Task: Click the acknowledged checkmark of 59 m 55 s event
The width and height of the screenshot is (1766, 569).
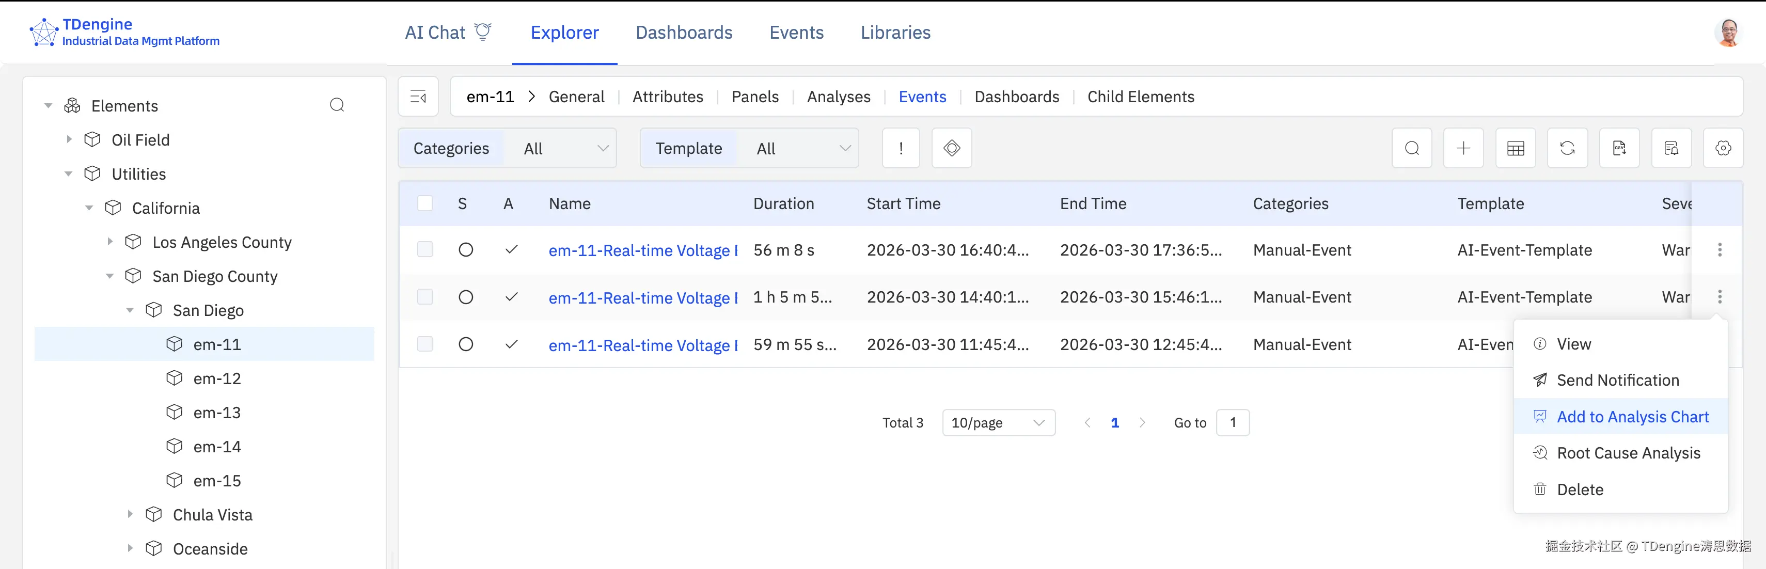Action: pyautogui.click(x=511, y=344)
